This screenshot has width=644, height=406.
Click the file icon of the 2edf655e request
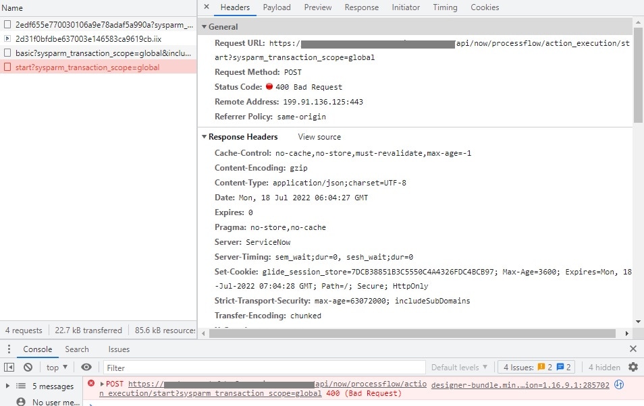pos(7,25)
